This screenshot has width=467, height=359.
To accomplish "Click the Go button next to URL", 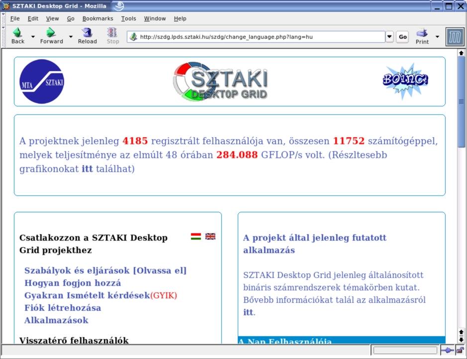I will 403,37.
